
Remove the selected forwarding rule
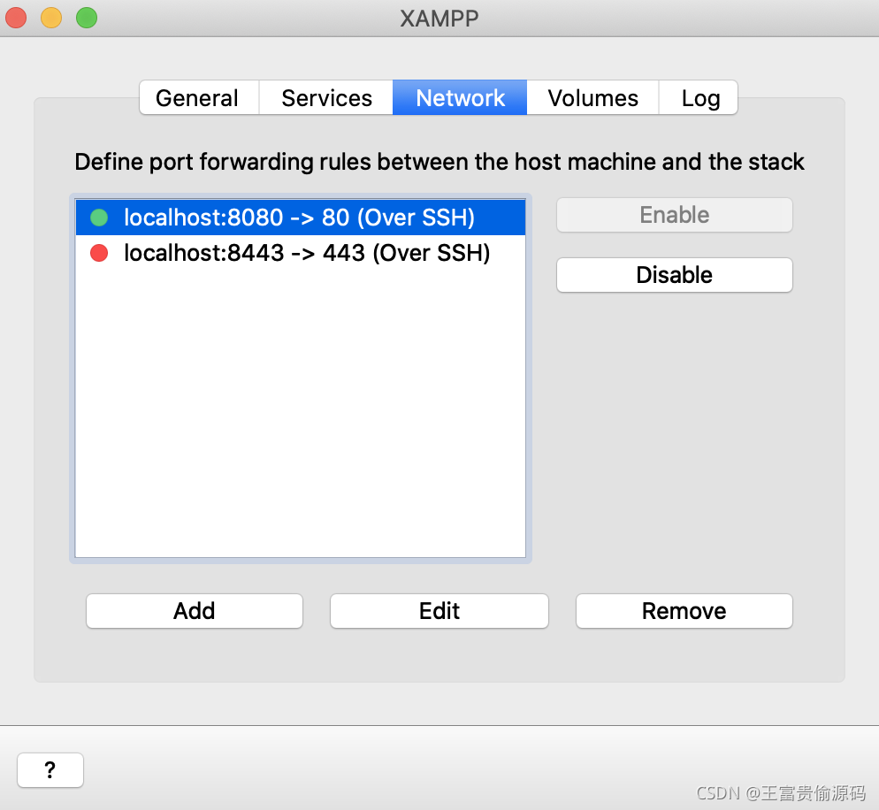tap(684, 611)
